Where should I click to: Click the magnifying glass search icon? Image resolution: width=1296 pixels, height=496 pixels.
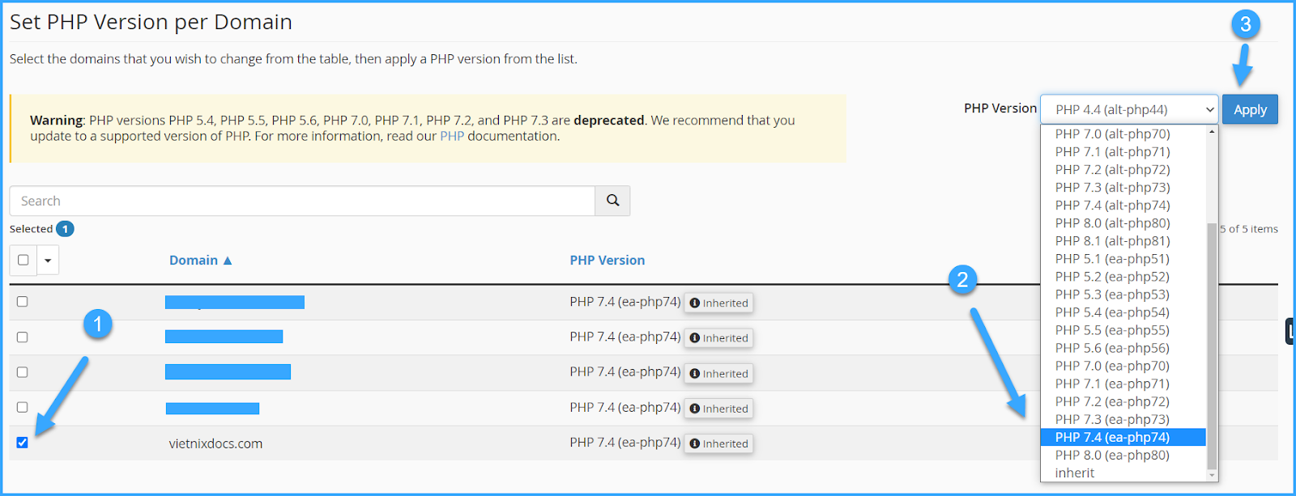click(612, 201)
